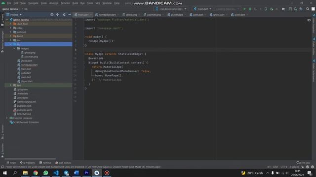Click UTF-8 encoding in status bar
The height and width of the screenshot is (177, 316).
[x=284, y=167]
